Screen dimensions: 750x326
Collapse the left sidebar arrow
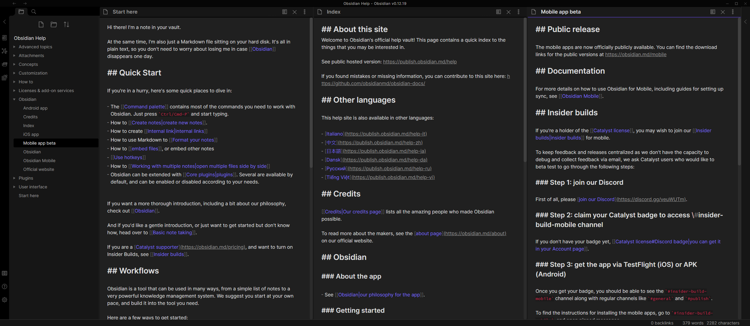coord(5,22)
